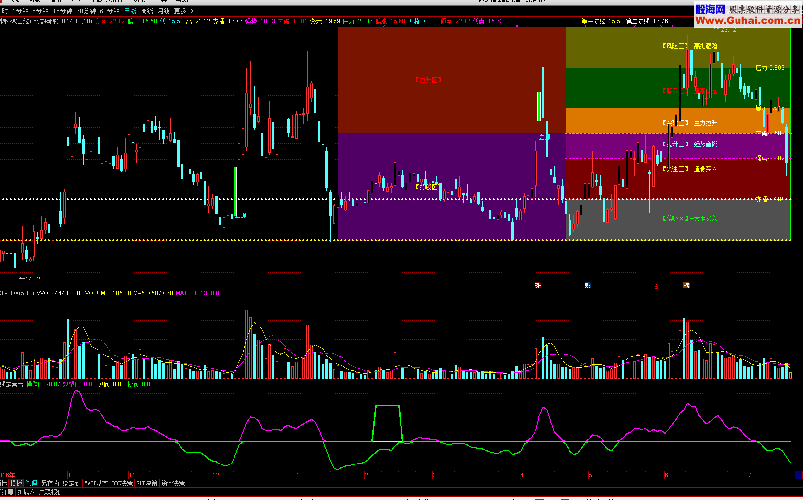Click the 【关注区】--逢低买入 label
This screenshot has height=500, width=803.
(690, 169)
